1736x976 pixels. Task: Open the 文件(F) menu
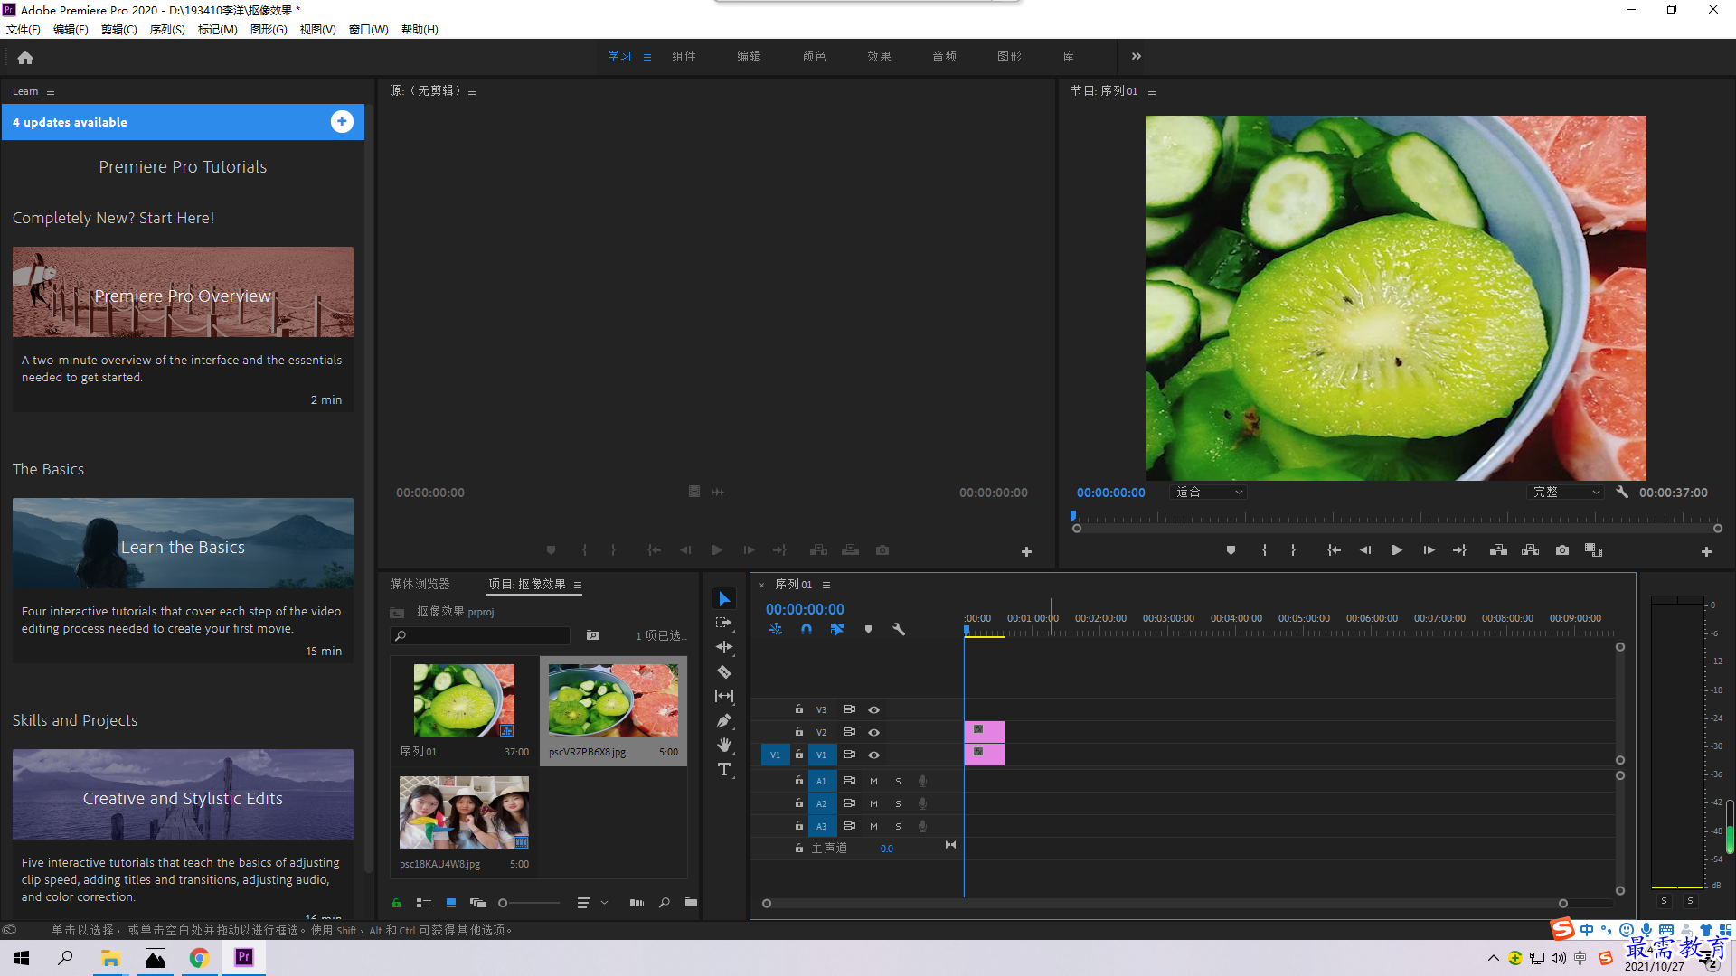point(24,30)
